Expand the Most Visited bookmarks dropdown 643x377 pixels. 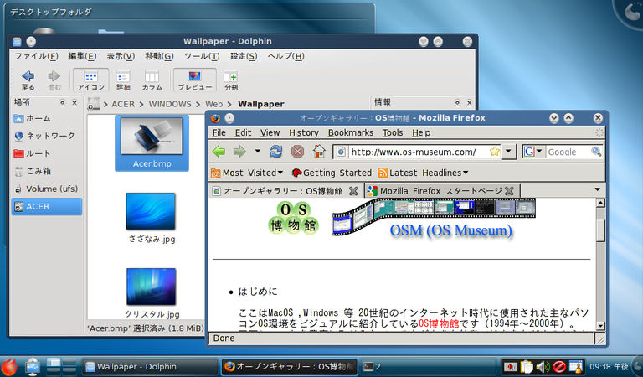(x=247, y=173)
